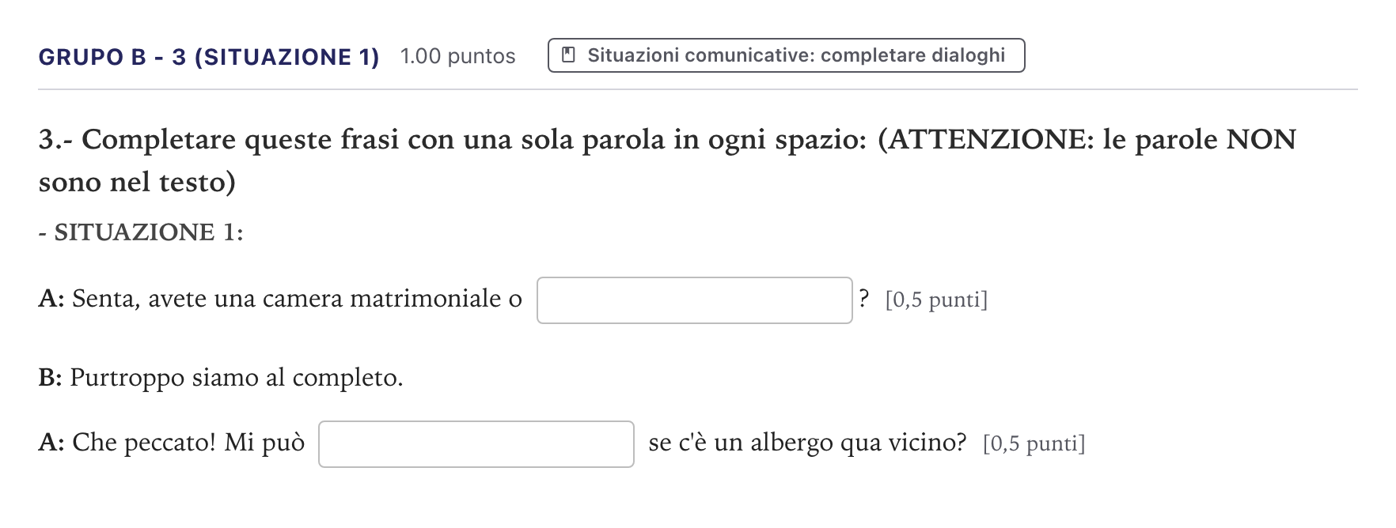1396x528 pixels.
Task: Click the sentence 'Purtroppo siamo al completo.'
Action: coord(237,378)
